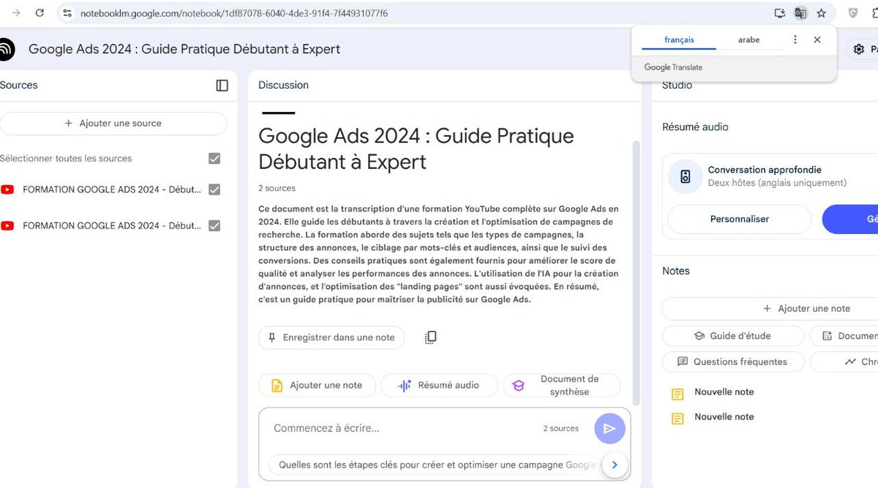
Task: Generate Questions fréquentes
Action: pos(733,361)
